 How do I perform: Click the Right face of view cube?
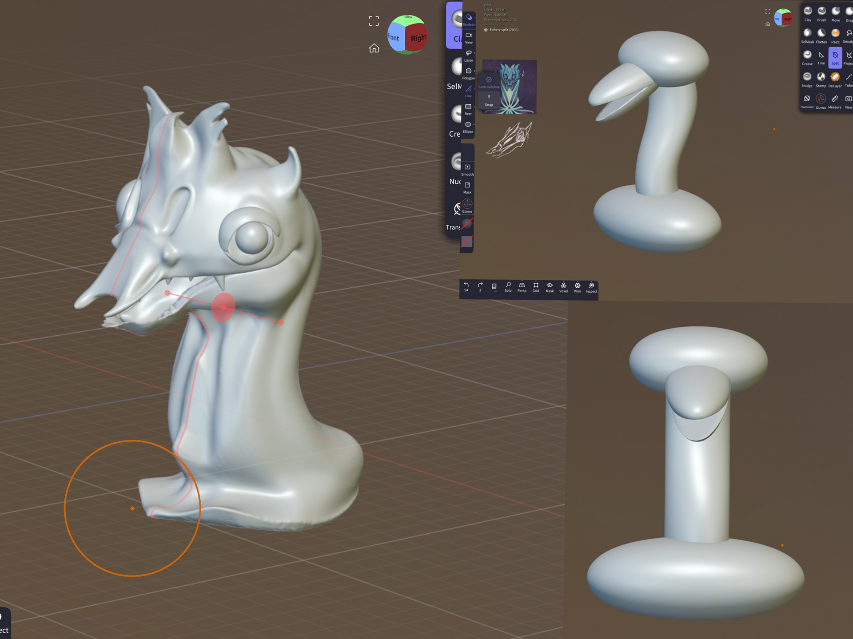point(418,39)
